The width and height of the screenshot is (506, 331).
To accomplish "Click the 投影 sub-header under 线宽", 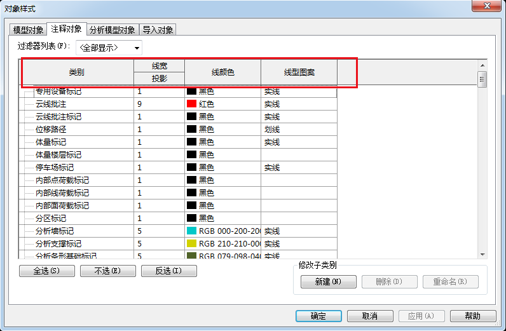I will [160, 78].
